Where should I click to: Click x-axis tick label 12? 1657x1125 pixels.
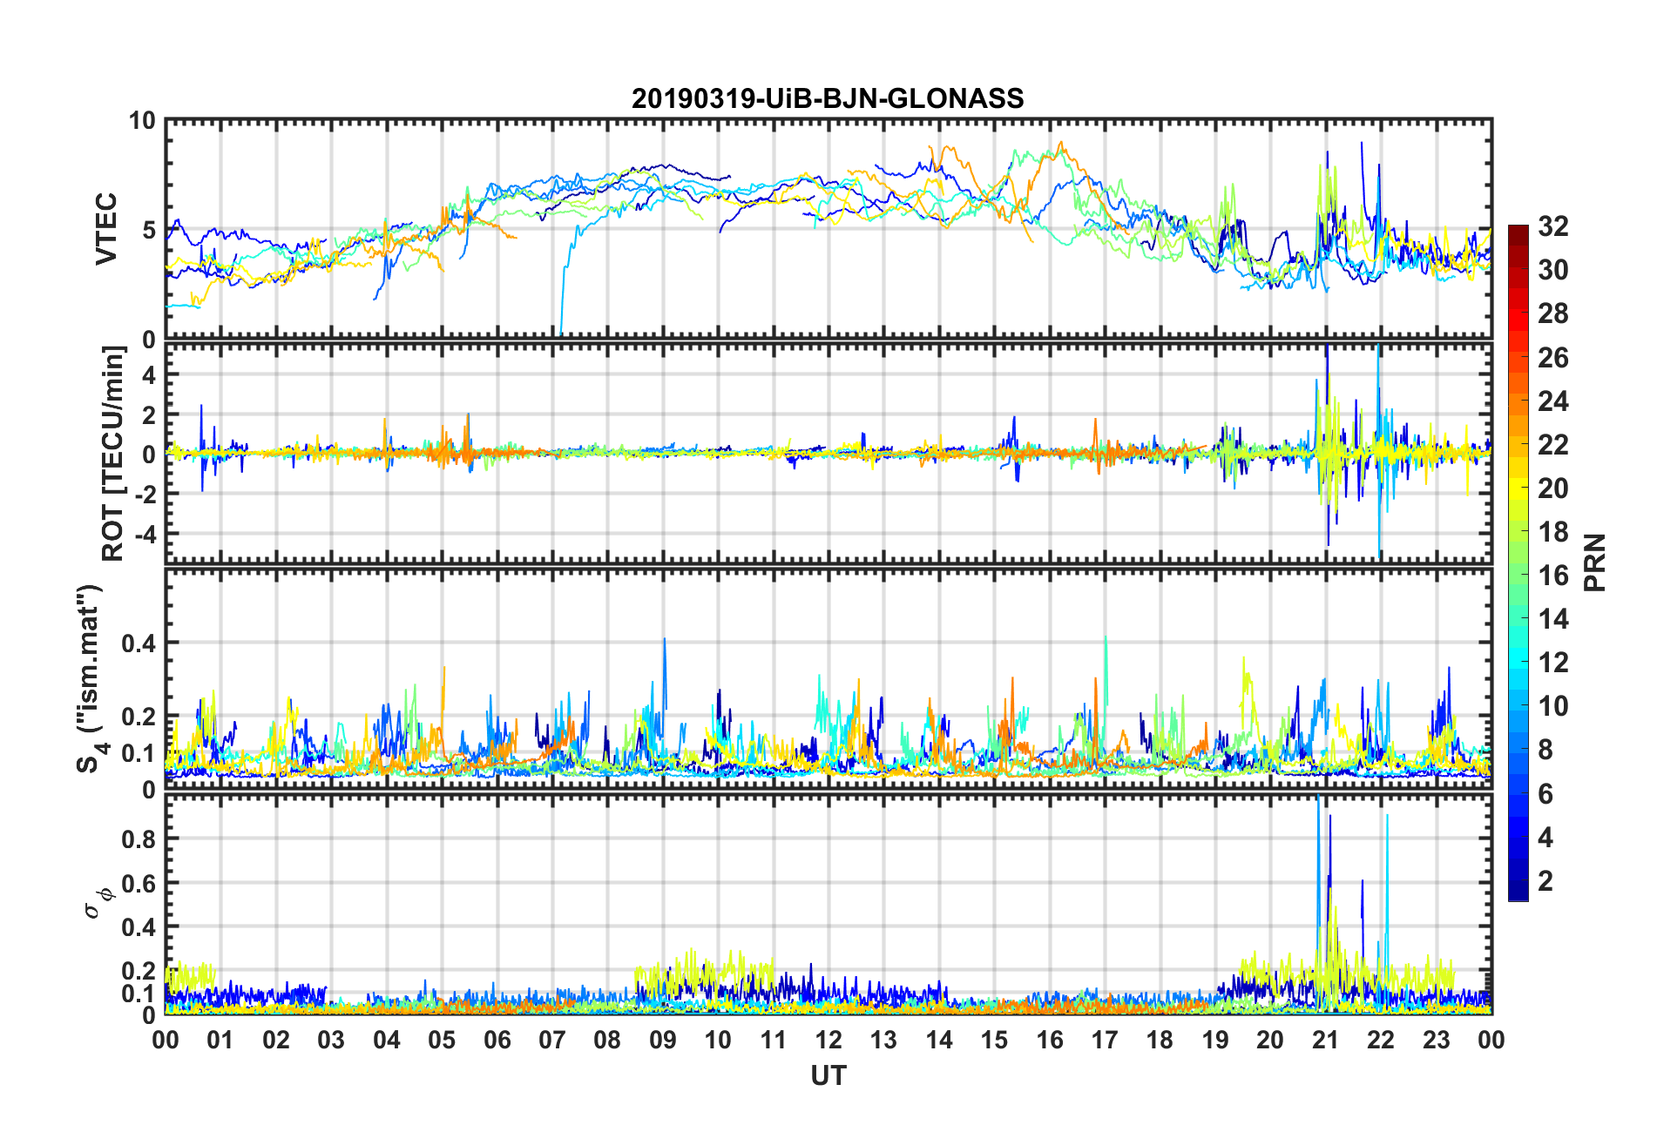coord(828,1040)
